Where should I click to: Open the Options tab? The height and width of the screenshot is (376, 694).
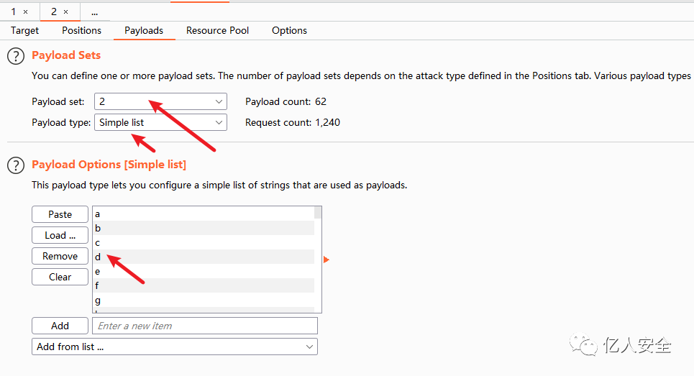(289, 30)
